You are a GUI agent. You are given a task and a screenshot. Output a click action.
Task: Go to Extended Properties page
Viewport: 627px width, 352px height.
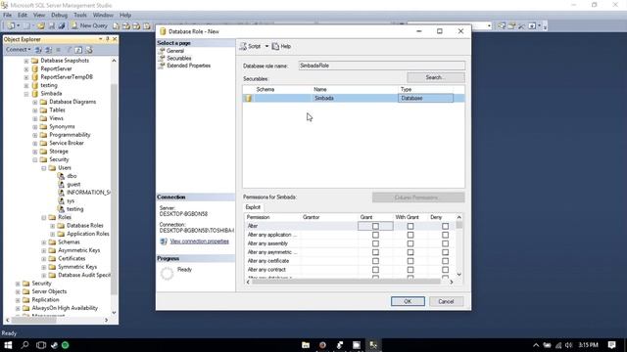[188, 66]
